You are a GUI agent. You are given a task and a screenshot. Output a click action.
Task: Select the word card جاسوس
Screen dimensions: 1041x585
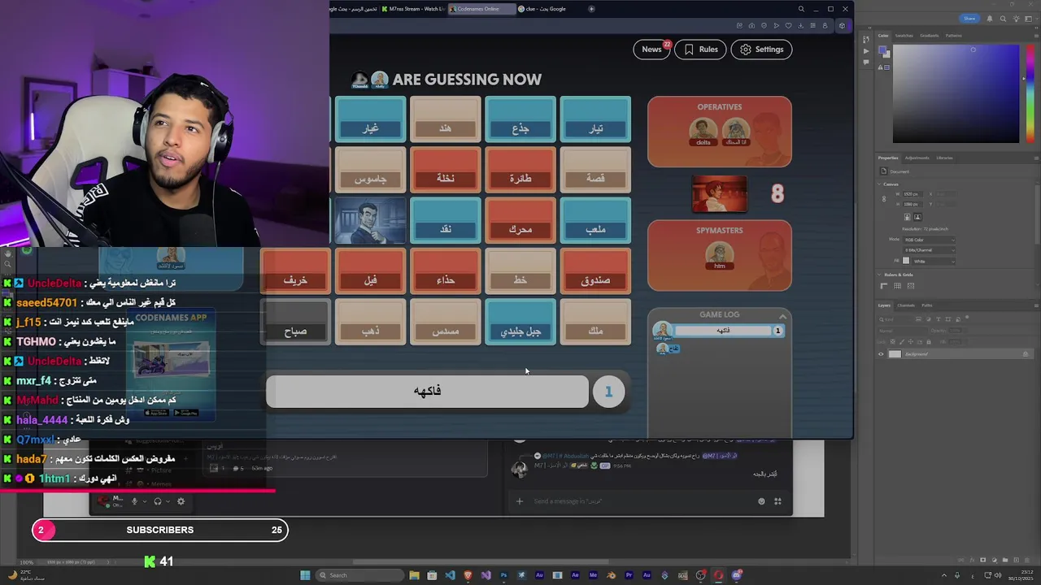tap(370, 170)
